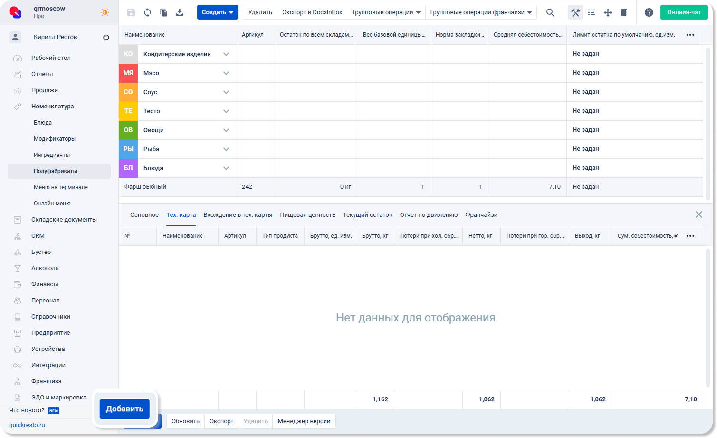717x438 pixels.
Task: Open the search magnifier icon
Action: [550, 12]
